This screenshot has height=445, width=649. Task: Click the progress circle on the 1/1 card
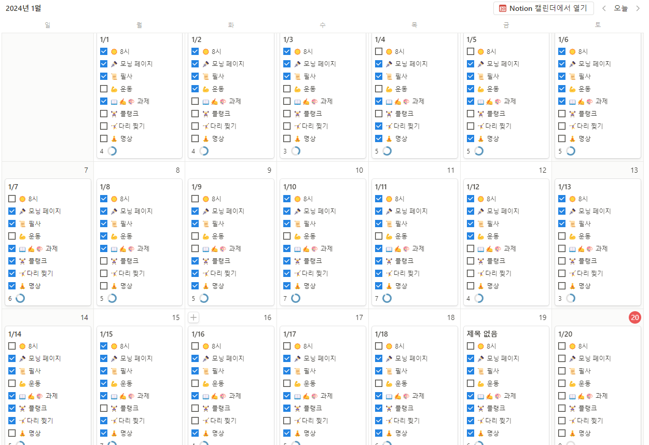click(112, 151)
